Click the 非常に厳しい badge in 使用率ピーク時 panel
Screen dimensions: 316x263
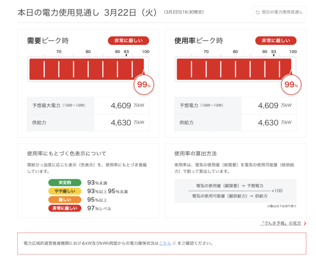276,41
